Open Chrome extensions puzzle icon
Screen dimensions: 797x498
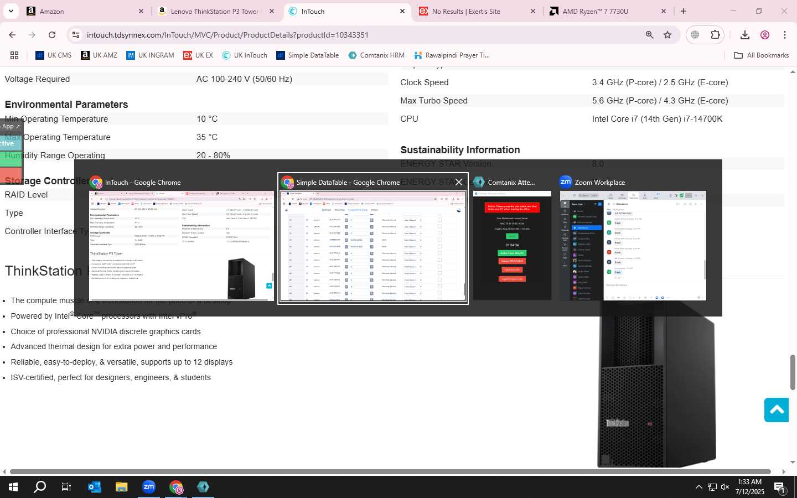(715, 35)
